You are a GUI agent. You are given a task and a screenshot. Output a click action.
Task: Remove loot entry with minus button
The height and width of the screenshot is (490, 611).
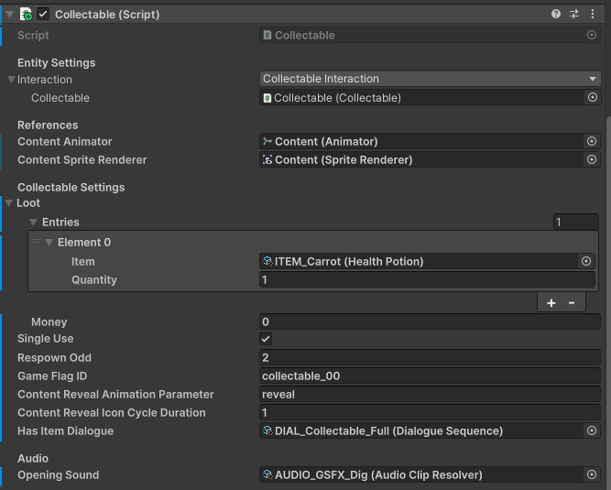pos(572,302)
